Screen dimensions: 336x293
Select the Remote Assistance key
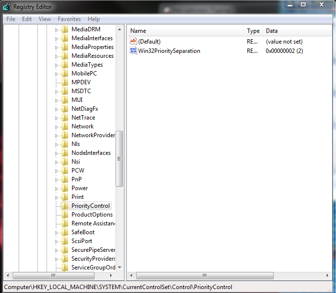94,223
